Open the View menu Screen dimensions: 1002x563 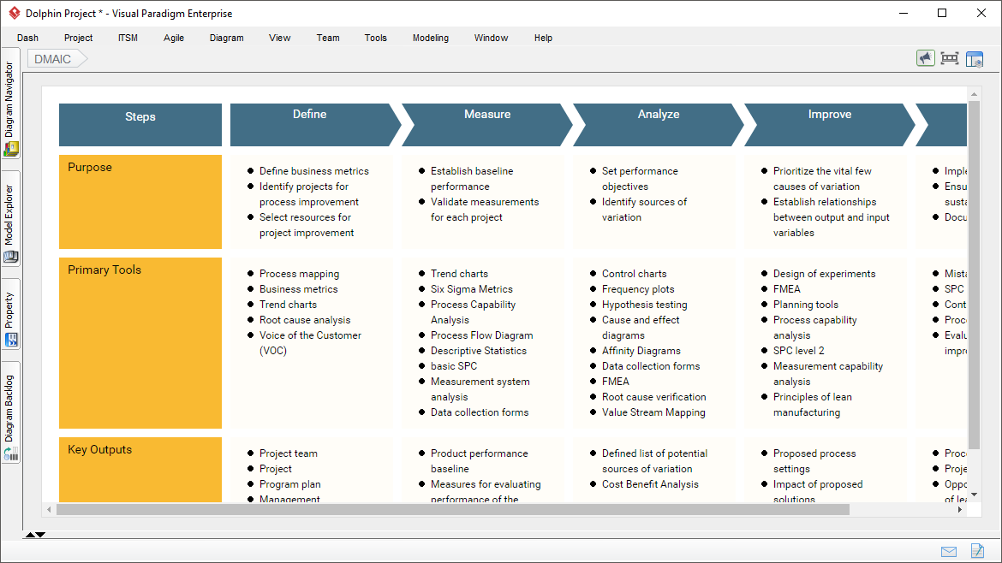coord(280,38)
